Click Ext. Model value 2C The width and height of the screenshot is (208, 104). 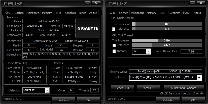[61, 50]
